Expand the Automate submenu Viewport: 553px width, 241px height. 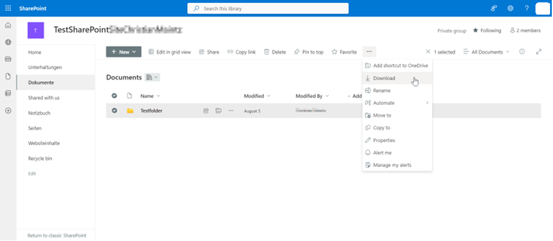click(x=397, y=103)
